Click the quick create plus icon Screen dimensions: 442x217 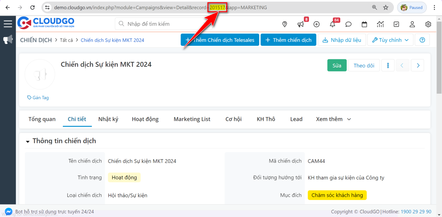click(317, 24)
